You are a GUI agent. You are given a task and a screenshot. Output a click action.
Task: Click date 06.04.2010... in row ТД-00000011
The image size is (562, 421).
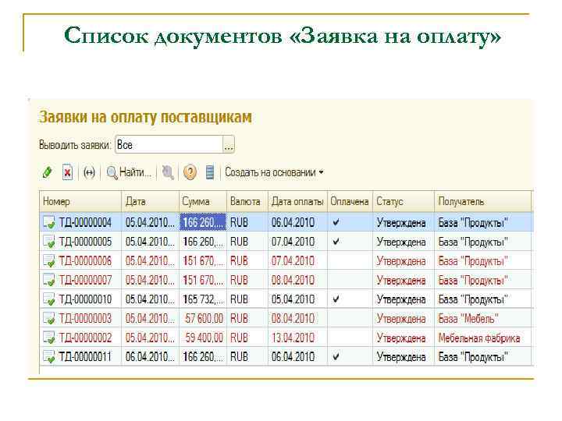click(150, 357)
